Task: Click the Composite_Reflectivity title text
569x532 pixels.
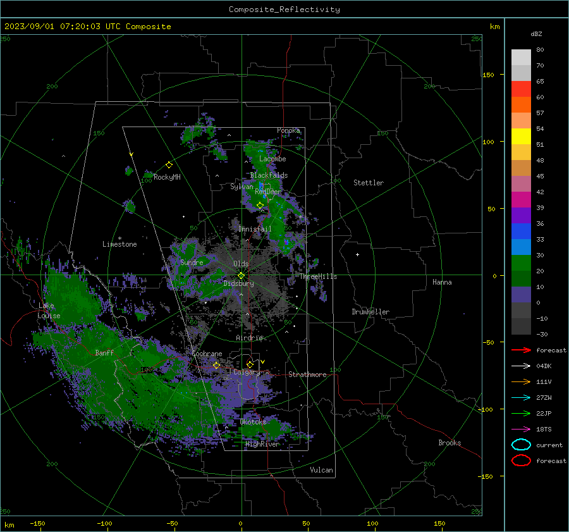Action: 284,9
